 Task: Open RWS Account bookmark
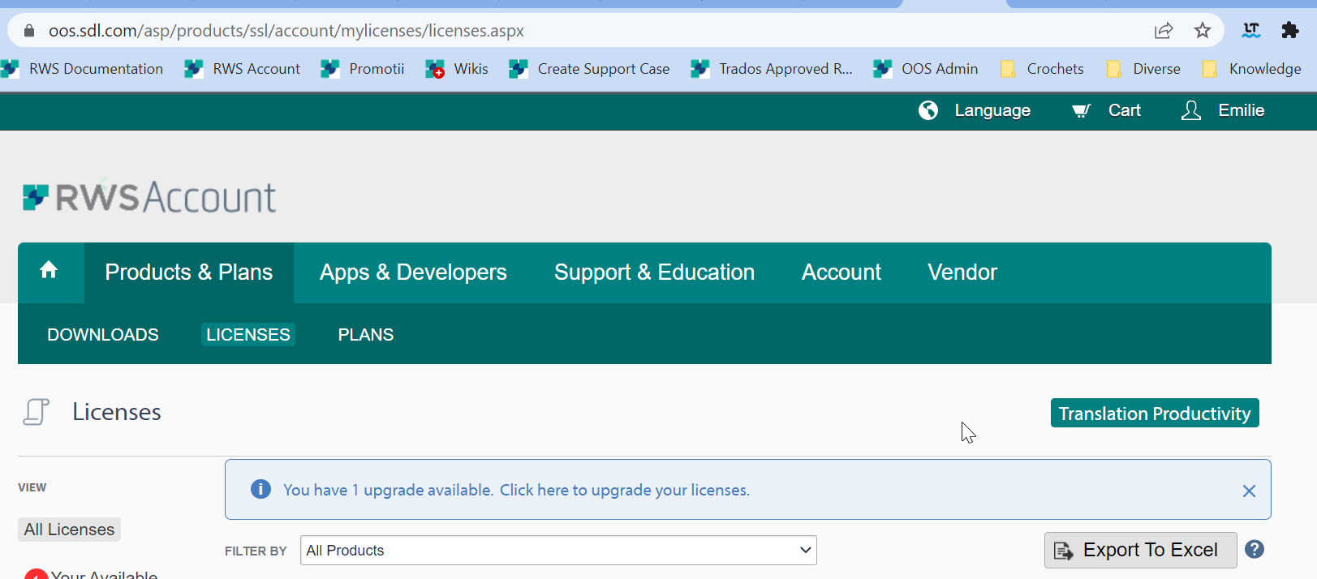(242, 69)
